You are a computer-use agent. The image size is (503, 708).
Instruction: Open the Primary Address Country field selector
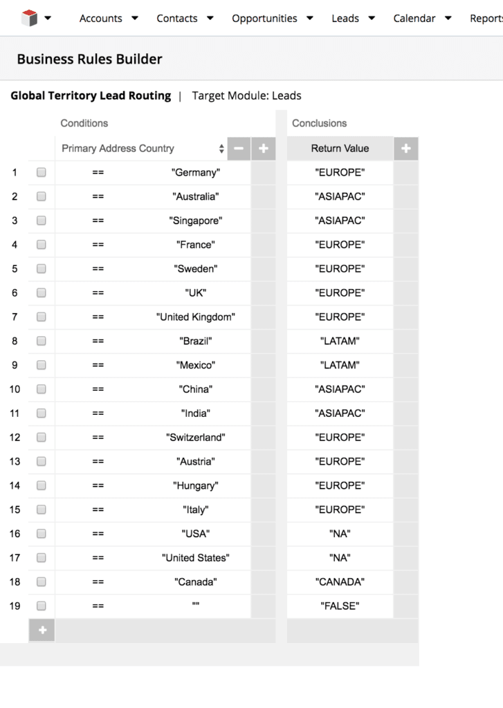click(x=141, y=149)
